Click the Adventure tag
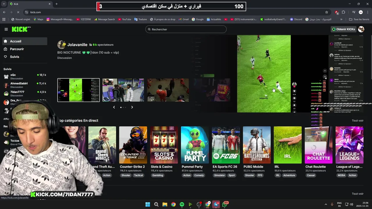 289,175
